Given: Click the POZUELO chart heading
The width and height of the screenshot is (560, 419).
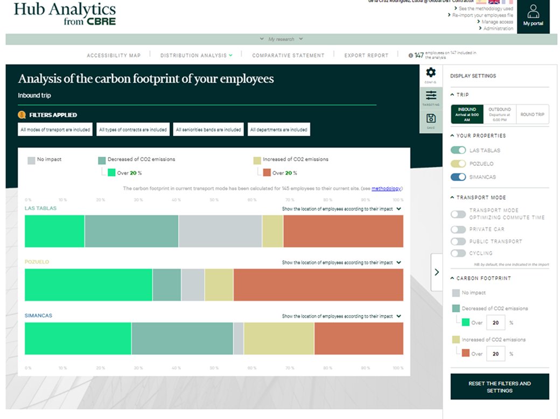Looking at the screenshot, I should tap(37, 262).
